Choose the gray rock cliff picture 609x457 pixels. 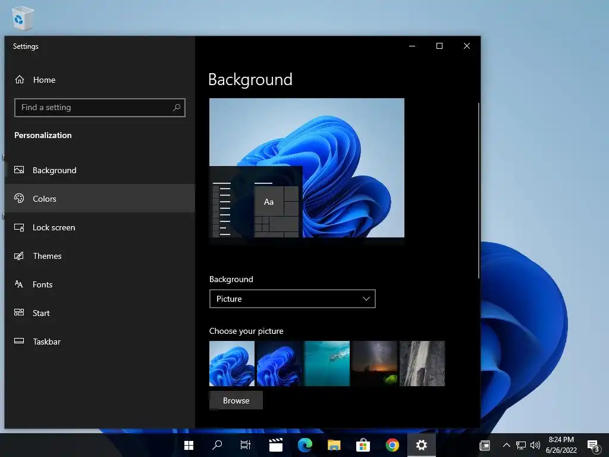click(x=422, y=364)
